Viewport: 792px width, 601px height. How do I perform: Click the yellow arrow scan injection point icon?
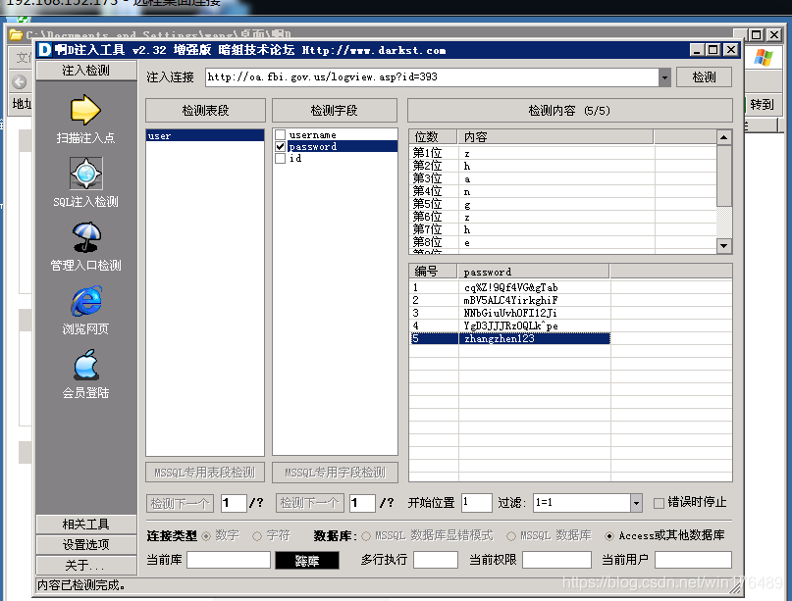[x=85, y=110]
